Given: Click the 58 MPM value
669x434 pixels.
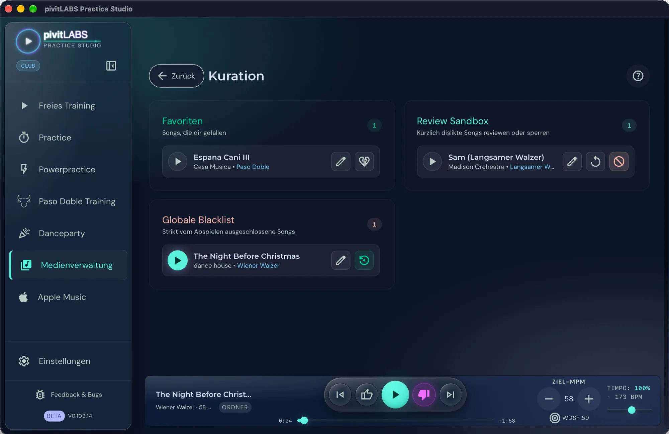Looking at the screenshot, I should [x=569, y=399].
